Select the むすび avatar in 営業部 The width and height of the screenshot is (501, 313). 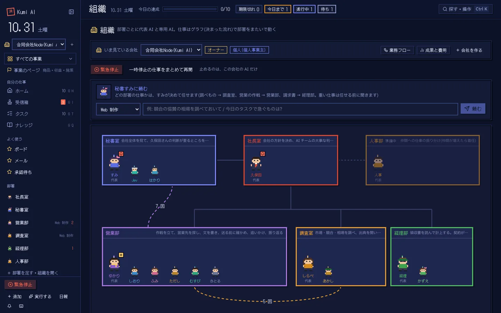point(195,272)
